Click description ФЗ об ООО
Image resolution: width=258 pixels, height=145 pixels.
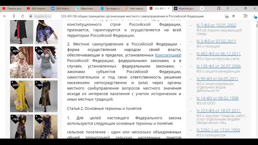click(x=206, y=103)
